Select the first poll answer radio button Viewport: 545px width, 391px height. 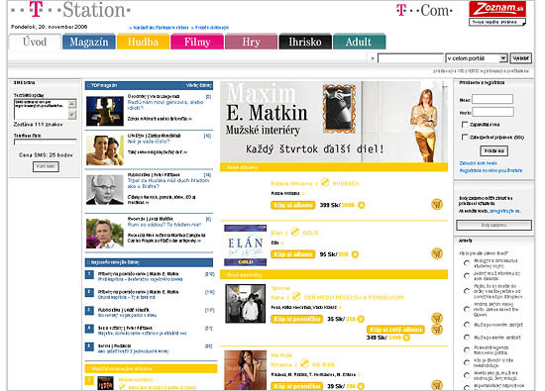pyautogui.click(x=467, y=263)
